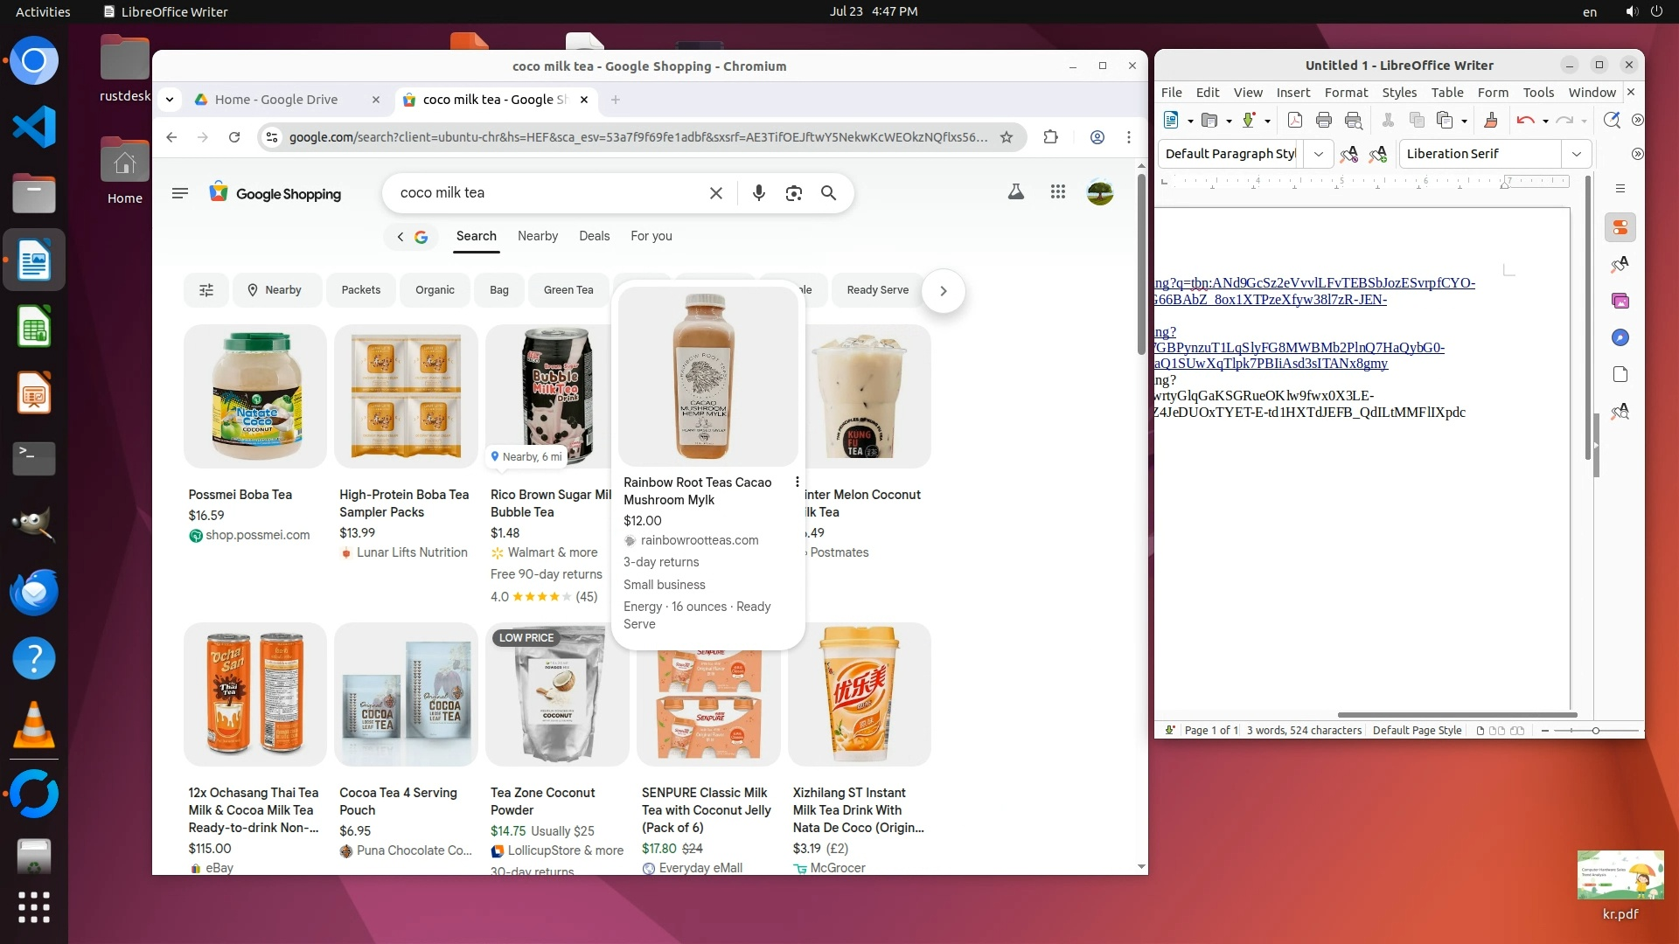Viewport: 1679px width, 944px height.
Task: Click Export as PDF icon in Writer
Action: [1295, 121]
